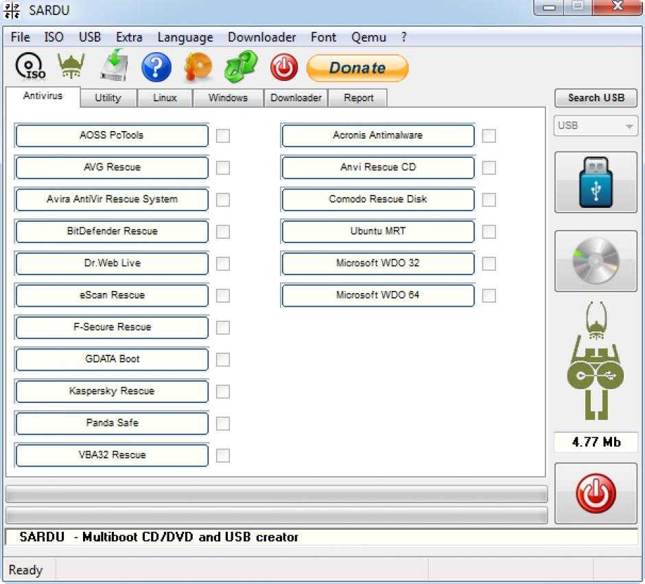Check the Dr.Web Live checkbox

click(223, 264)
